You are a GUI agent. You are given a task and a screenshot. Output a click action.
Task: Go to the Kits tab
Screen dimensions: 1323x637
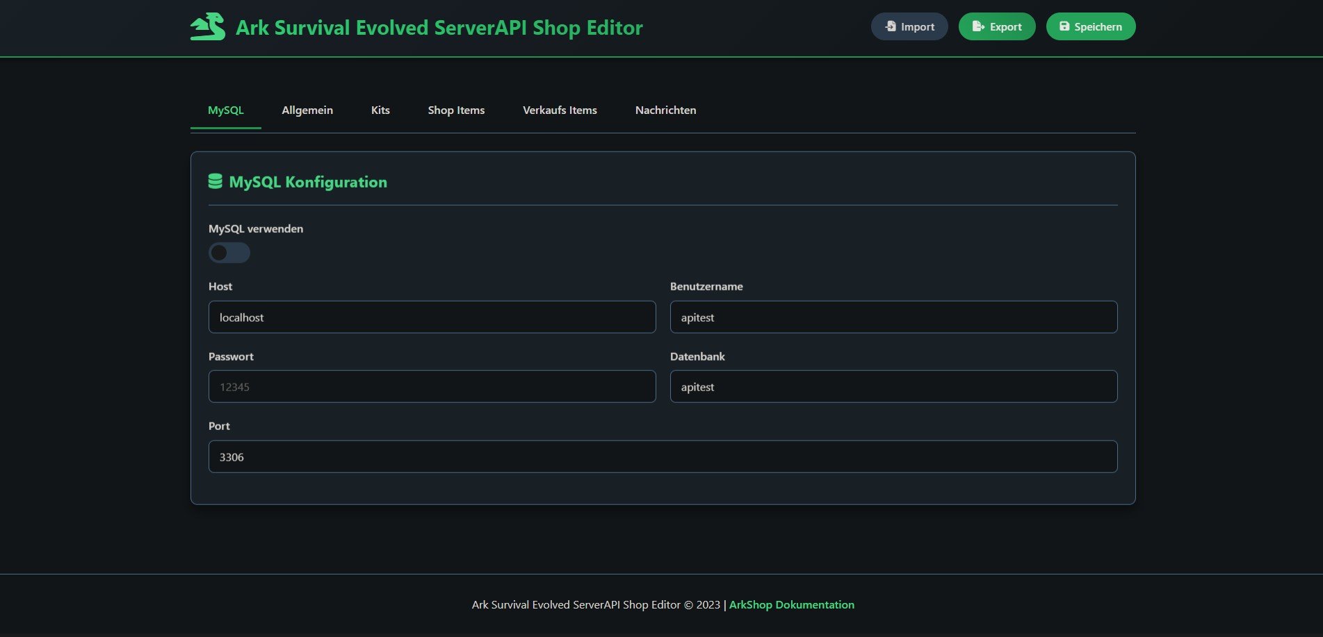(x=380, y=110)
